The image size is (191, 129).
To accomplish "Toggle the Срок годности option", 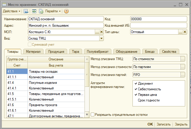I will click(149, 100).
